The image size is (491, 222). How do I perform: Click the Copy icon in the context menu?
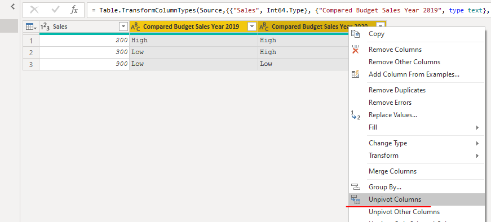click(355, 34)
